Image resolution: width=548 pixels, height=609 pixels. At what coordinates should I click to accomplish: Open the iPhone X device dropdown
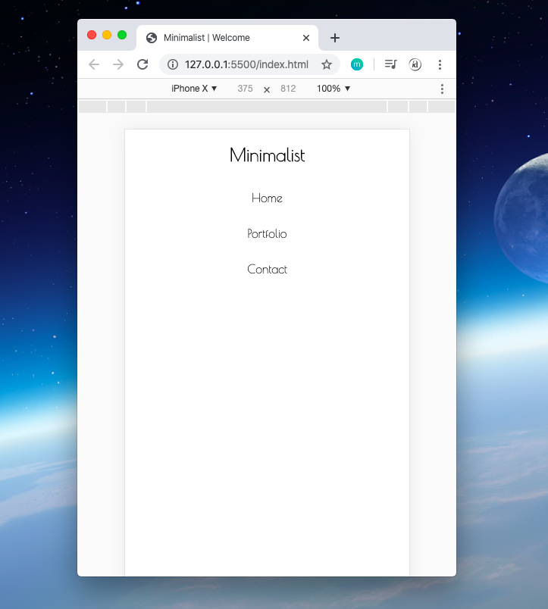click(x=194, y=89)
